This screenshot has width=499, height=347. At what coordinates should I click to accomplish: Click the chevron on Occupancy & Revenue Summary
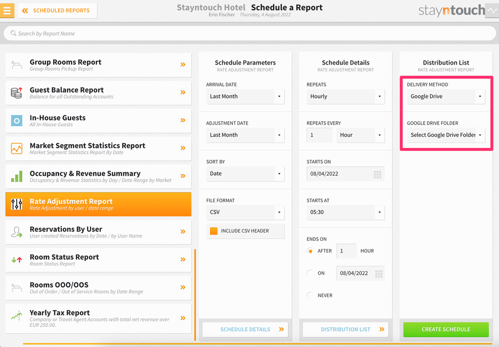coord(183,176)
